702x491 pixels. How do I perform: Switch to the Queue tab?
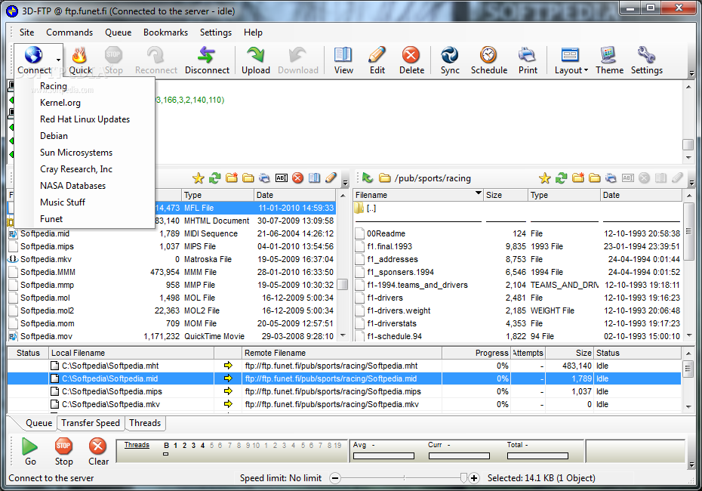[x=39, y=423]
